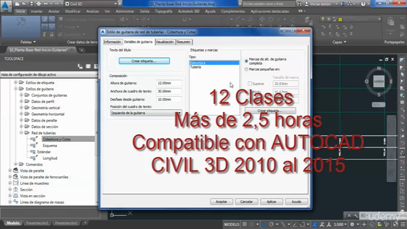Click the Cancelar button
The width and height of the screenshot is (407, 229).
(246, 202)
